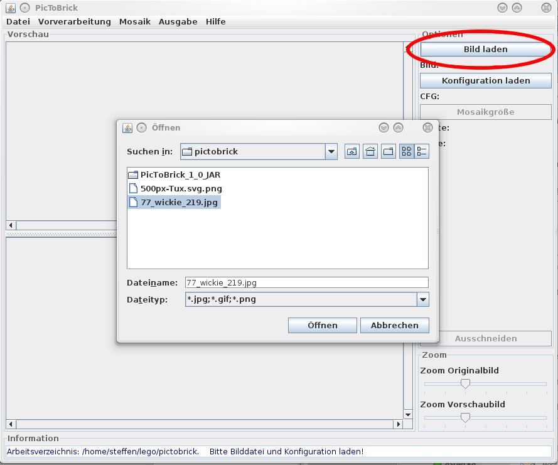
Task: Expand the 'Suchen in' folder dropdown
Action: pos(331,152)
